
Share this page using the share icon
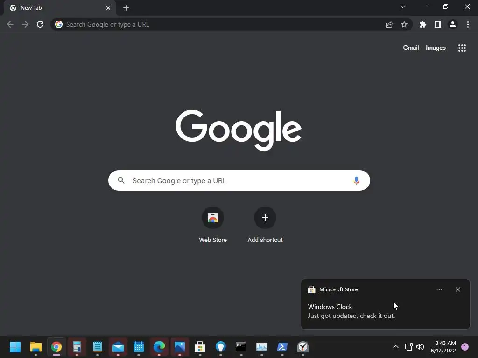click(389, 24)
